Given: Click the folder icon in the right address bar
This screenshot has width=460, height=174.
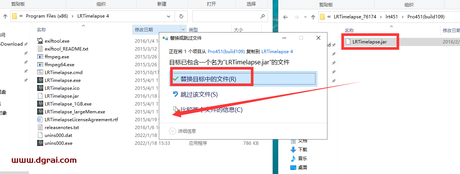Looking at the screenshot, I should click(322, 17).
